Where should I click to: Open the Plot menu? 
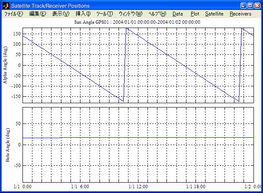pos(195,14)
